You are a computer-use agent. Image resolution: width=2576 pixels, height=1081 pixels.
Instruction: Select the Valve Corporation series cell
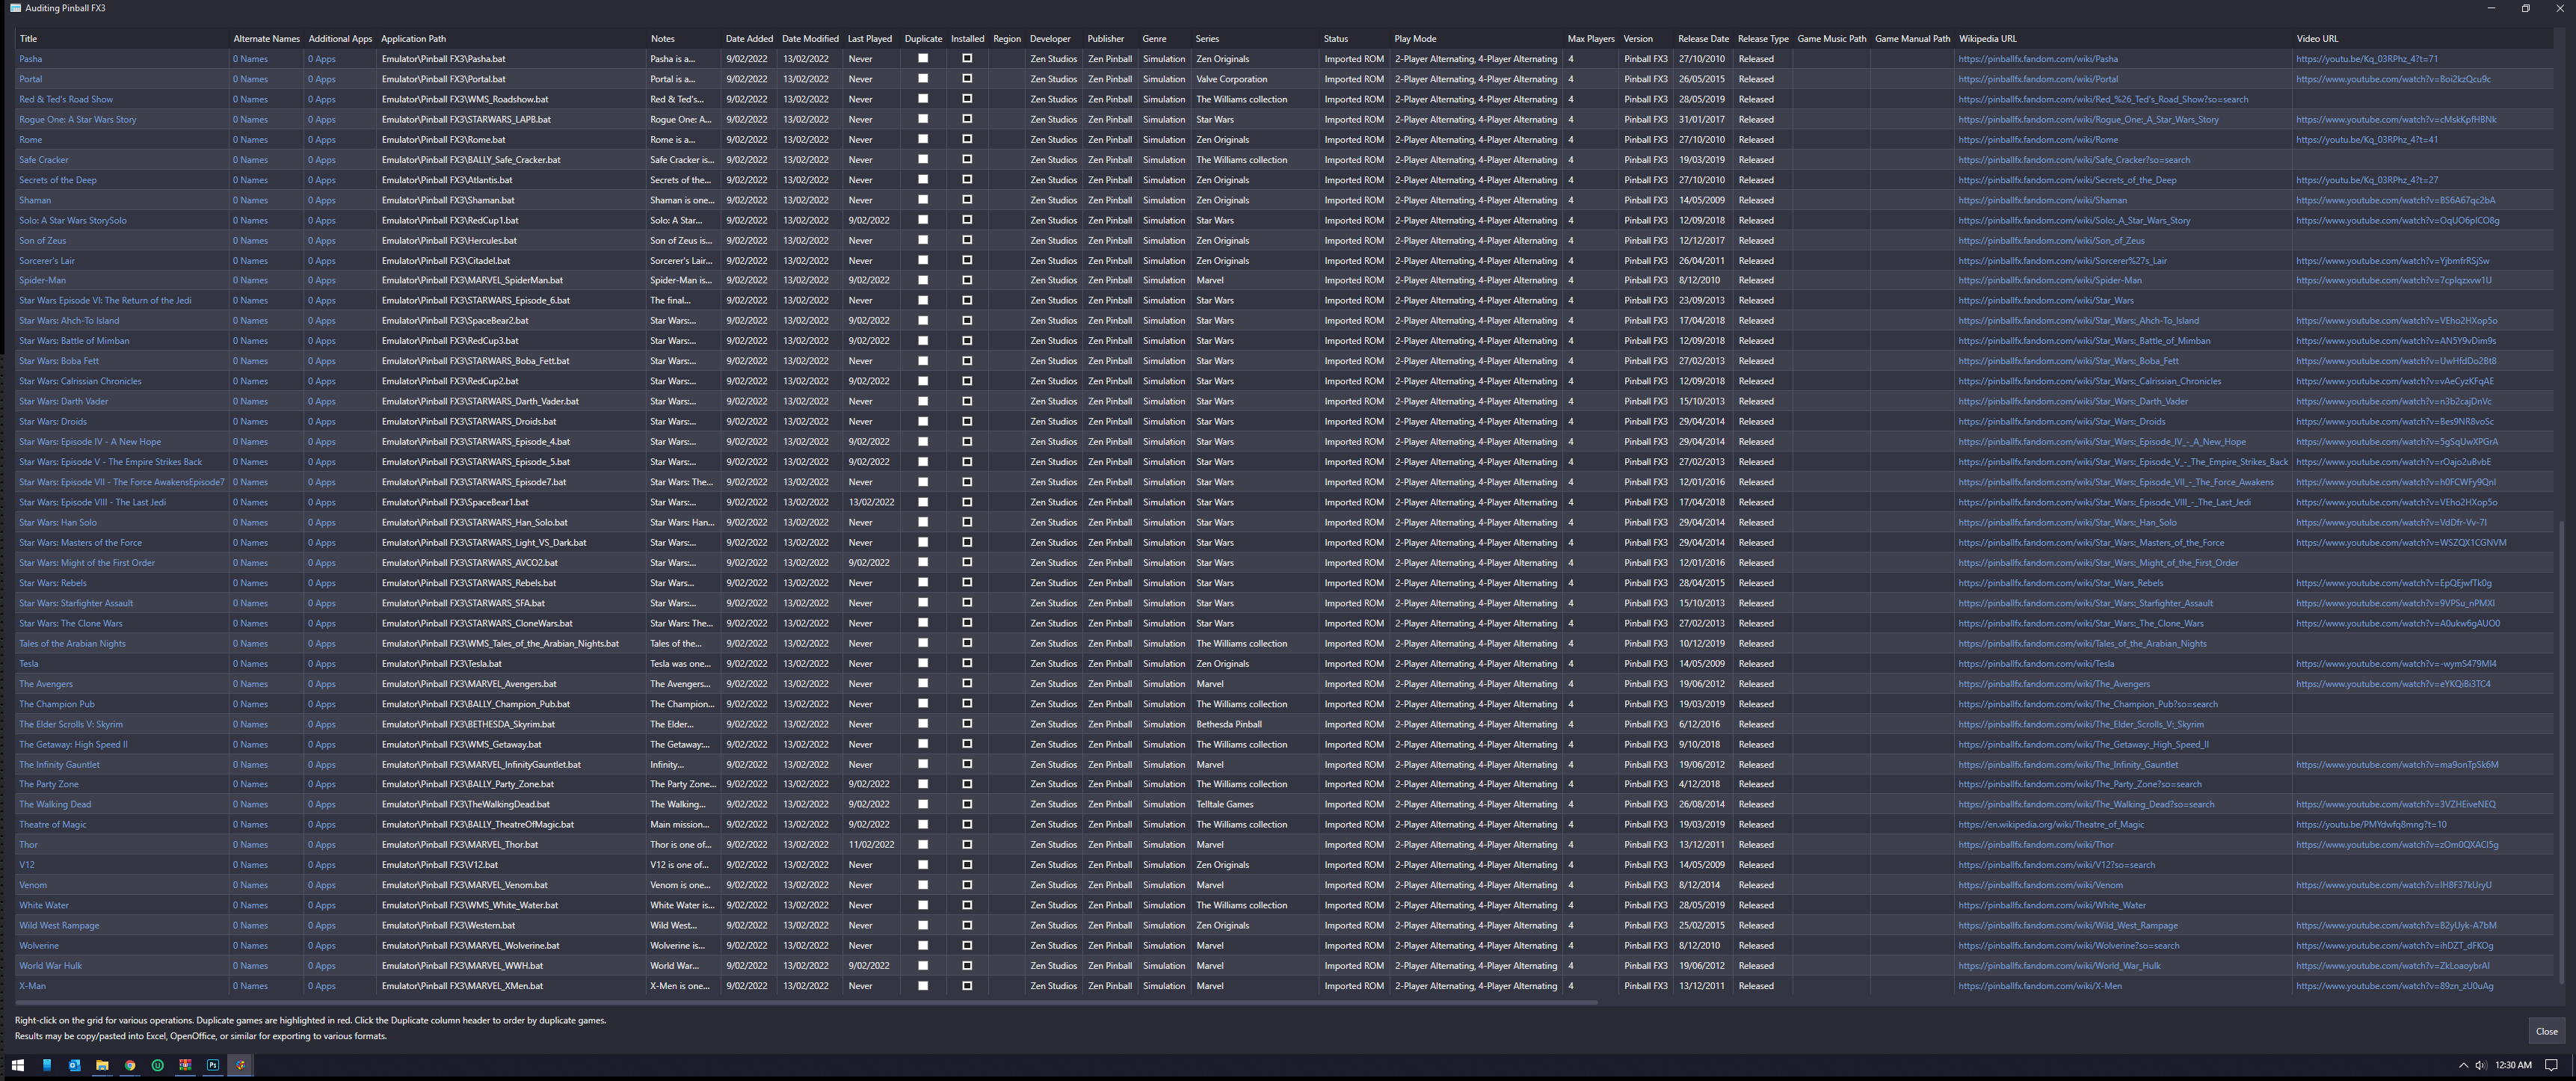tap(1256, 79)
